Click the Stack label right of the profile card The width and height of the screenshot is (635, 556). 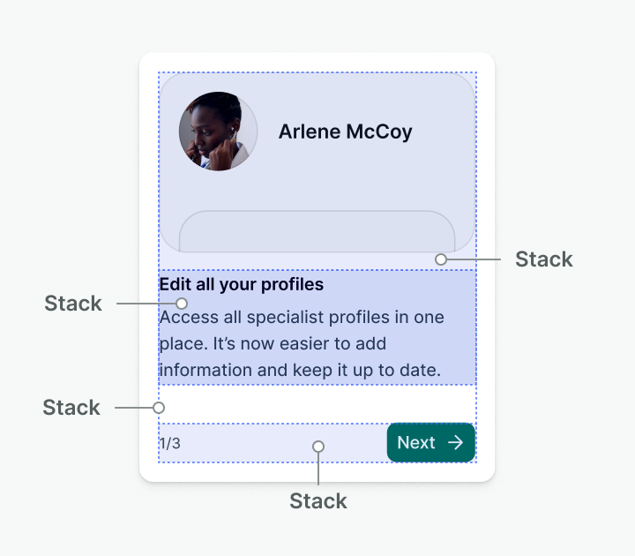pyautogui.click(x=543, y=259)
